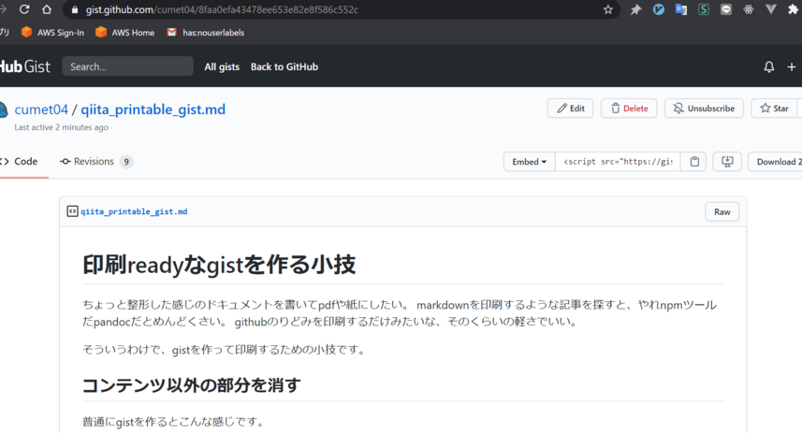Click the paragraph そういうわけで、gistを作って印刷するための小技です。
The width and height of the screenshot is (802, 433).
tap(225, 350)
